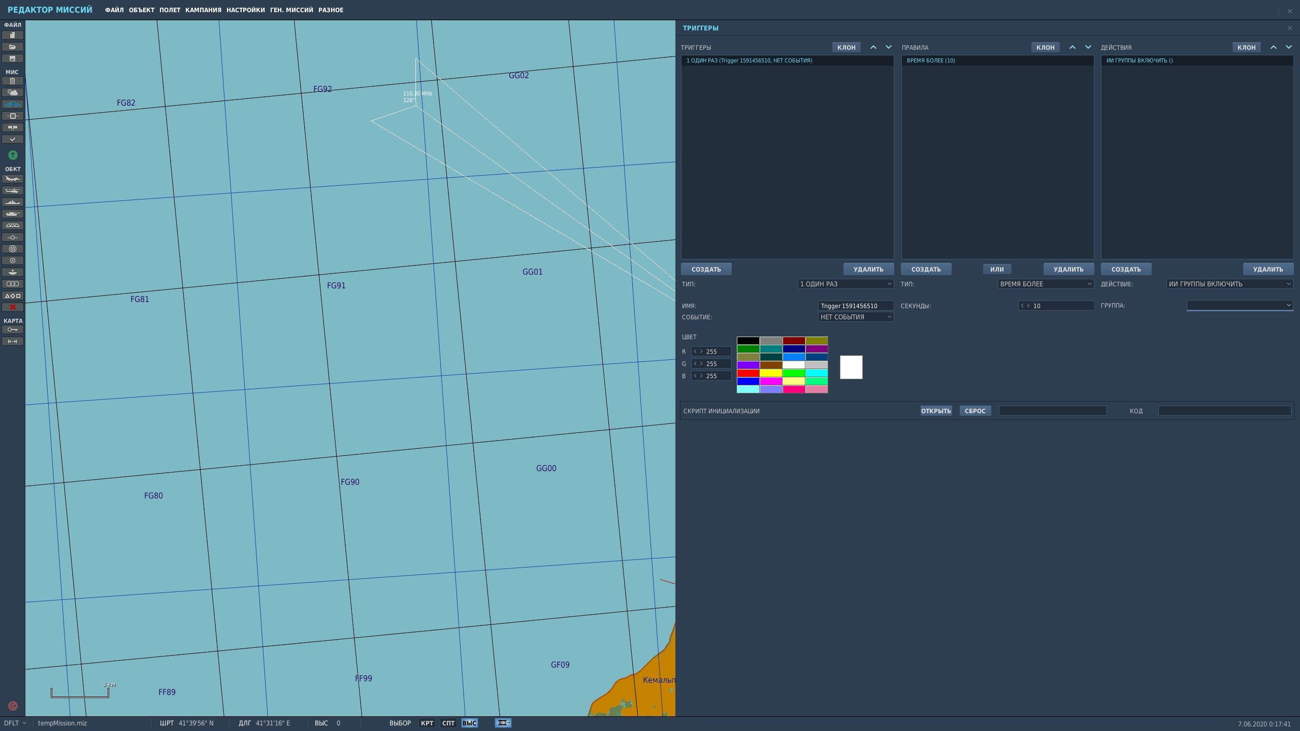Open the shapes drawing tool icon
The height and width of the screenshot is (731, 1300).
(x=13, y=295)
